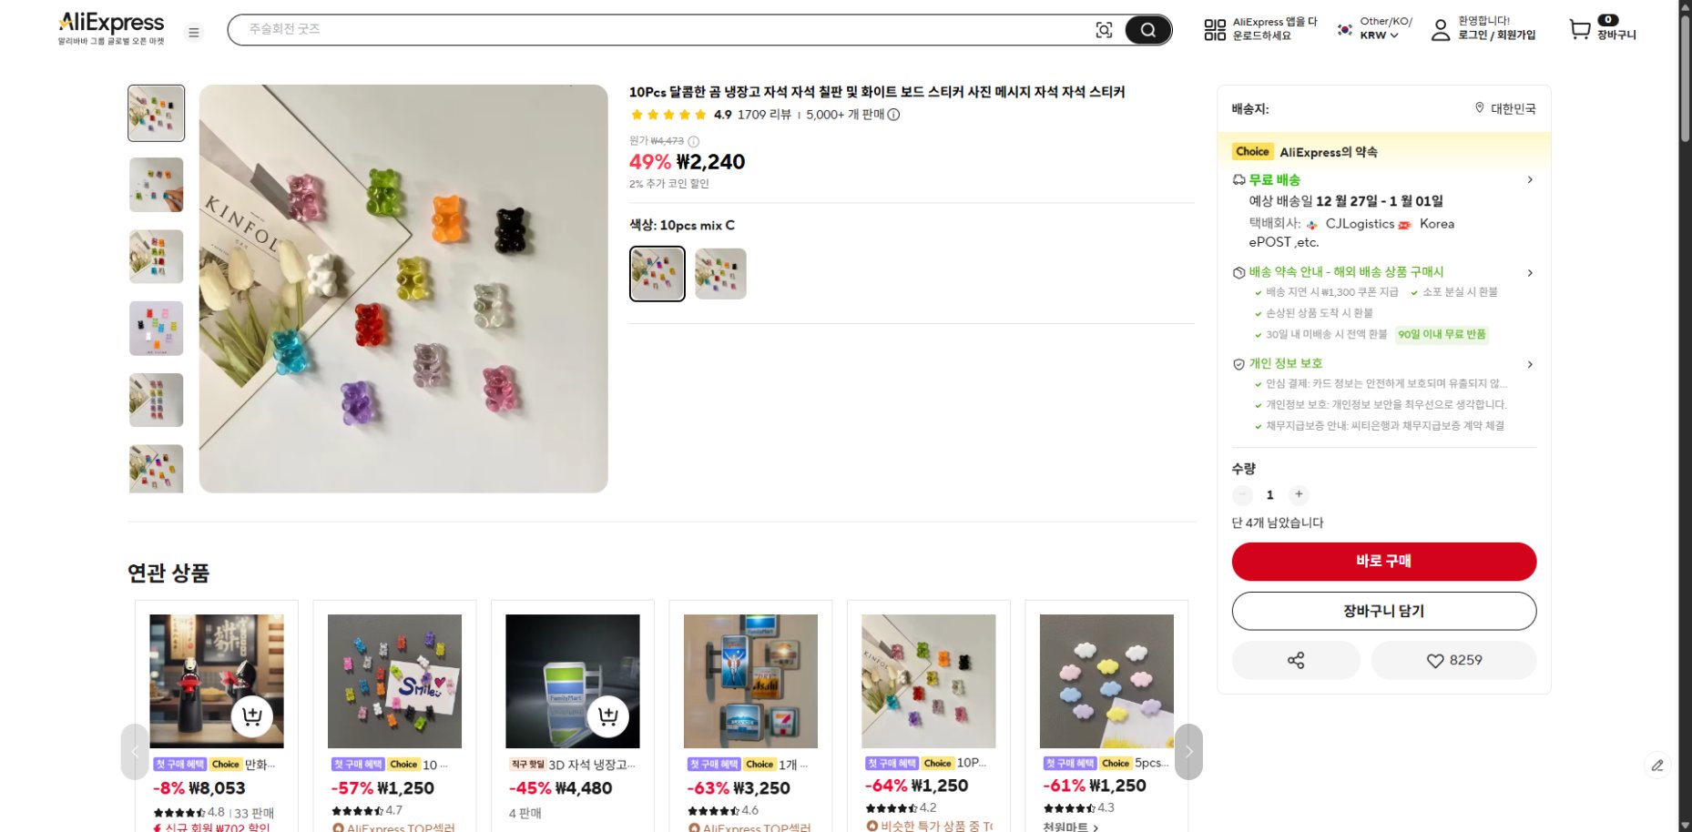Click the share icon button

tap(1295, 660)
